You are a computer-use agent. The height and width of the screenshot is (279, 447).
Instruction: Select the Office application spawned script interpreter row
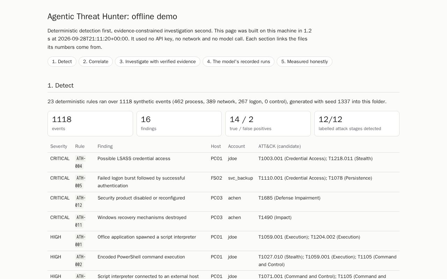(223, 241)
